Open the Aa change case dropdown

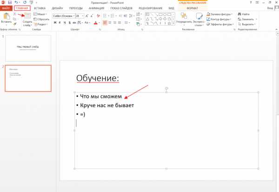tap(87, 23)
